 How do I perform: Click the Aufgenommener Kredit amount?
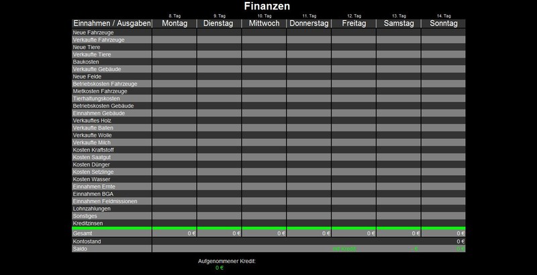pyautogui.click(x=219, y=268)
